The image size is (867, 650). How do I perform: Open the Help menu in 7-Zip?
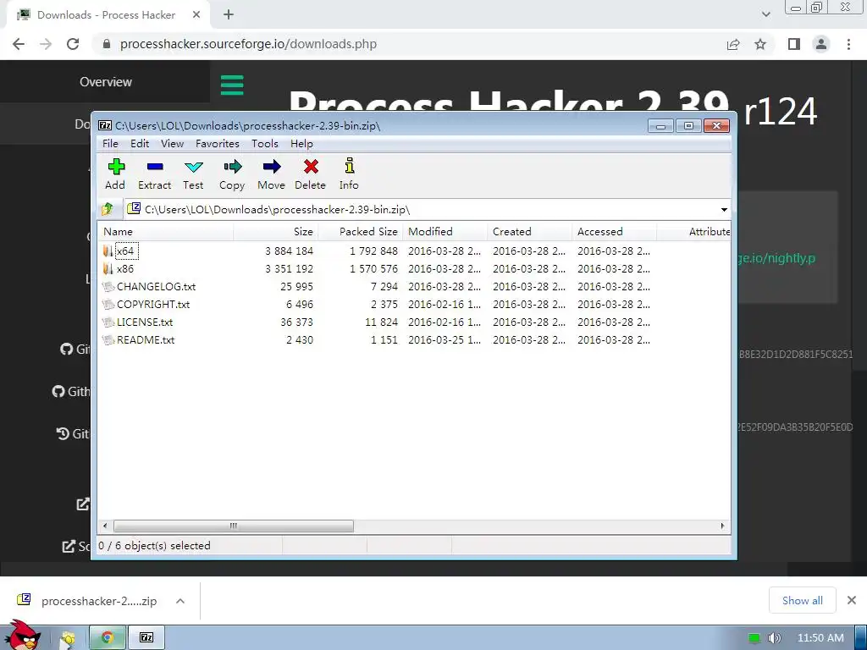coord(302,144)
